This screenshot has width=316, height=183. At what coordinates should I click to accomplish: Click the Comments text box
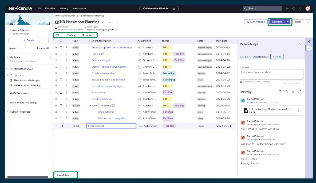click(271, 74)
